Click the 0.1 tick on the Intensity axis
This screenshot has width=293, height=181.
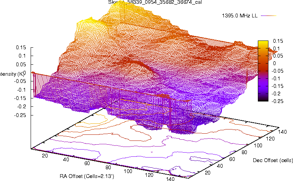pyautogui.click(x=22, y=56)
